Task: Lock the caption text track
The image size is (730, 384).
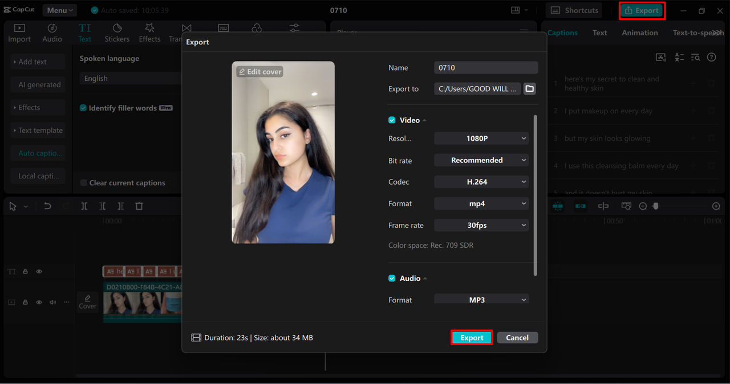Action: [25, 272]
